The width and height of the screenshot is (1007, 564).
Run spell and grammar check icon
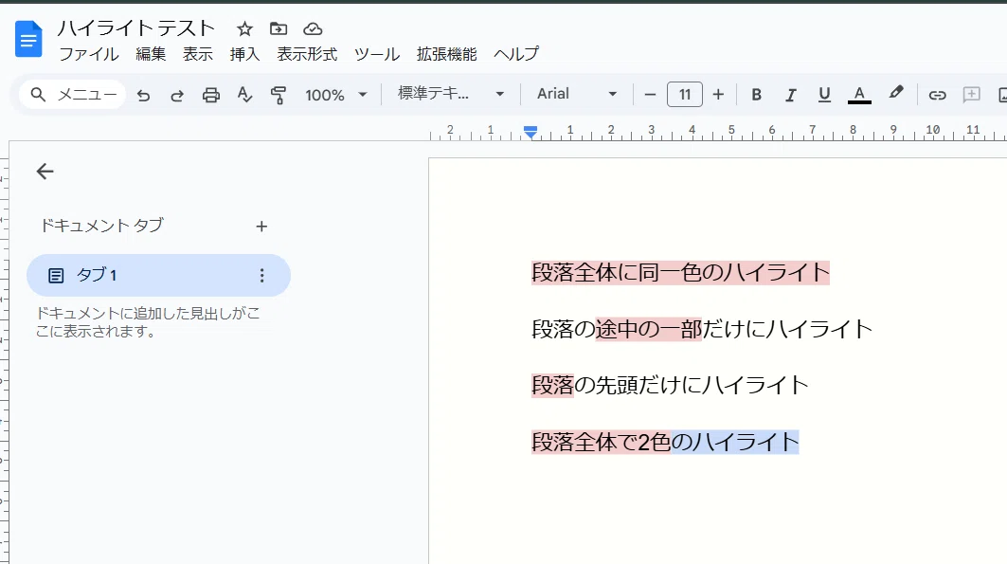tap(244, 95)
